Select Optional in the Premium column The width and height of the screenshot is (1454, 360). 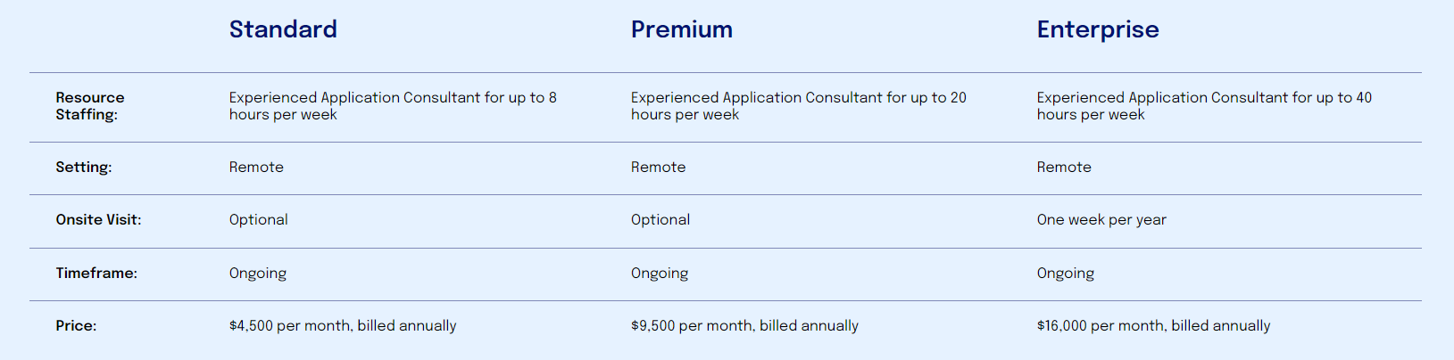coord(660,220)
